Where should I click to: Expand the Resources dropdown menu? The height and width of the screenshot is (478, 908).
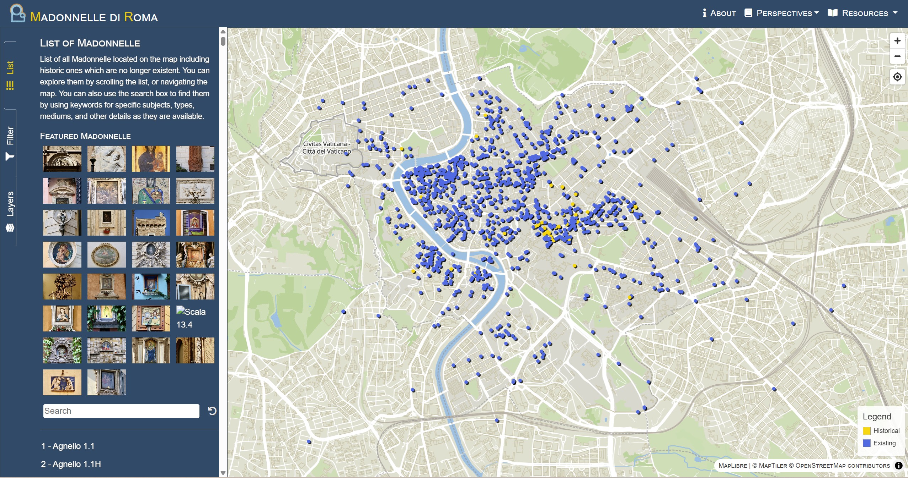coord(862,13)
